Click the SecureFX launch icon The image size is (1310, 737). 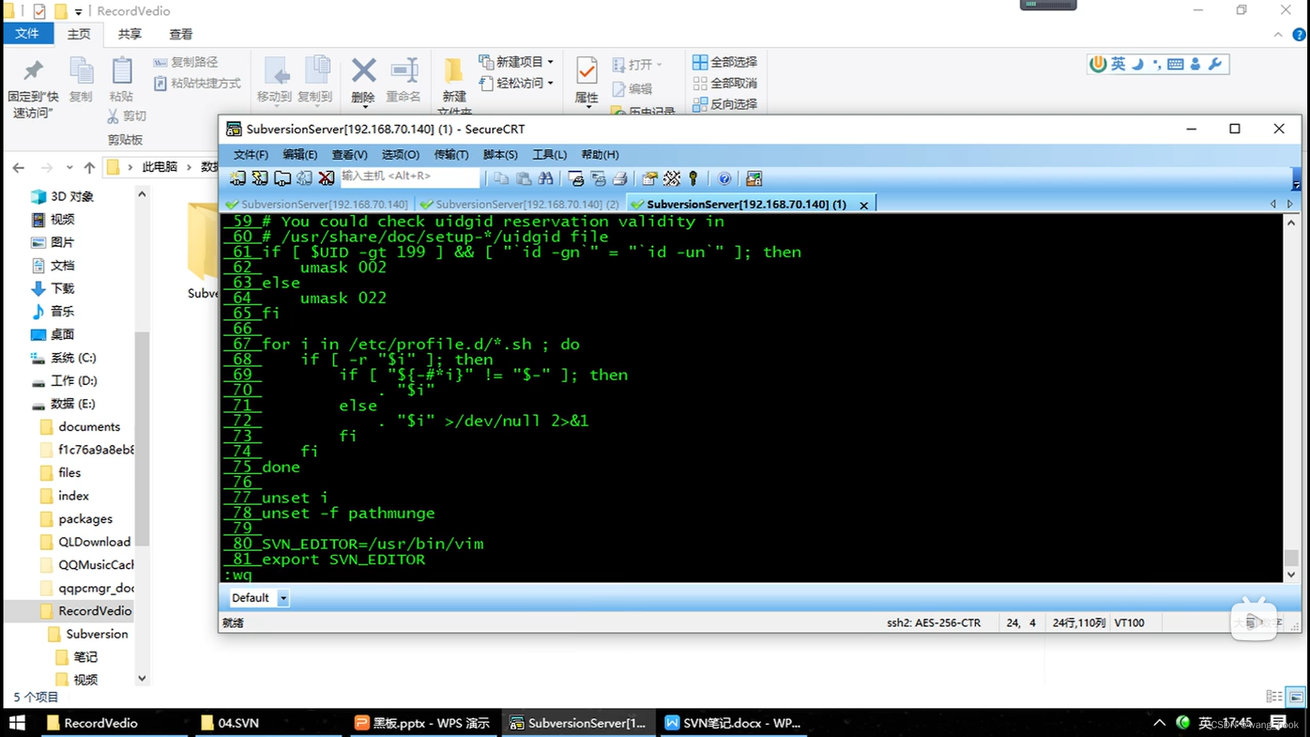coord(754,179)
